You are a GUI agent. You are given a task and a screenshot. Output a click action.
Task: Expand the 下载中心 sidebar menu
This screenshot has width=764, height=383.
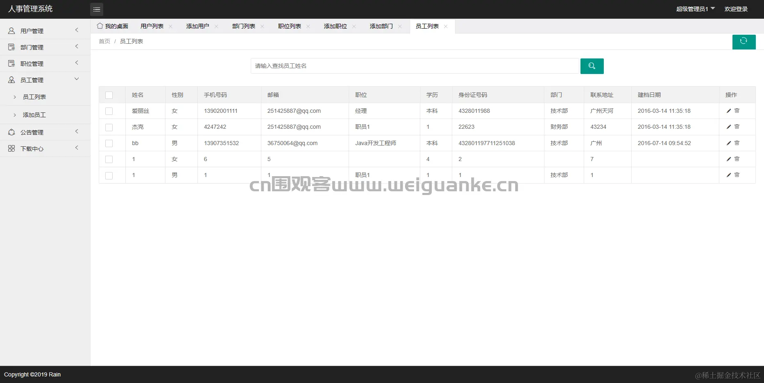77,148
